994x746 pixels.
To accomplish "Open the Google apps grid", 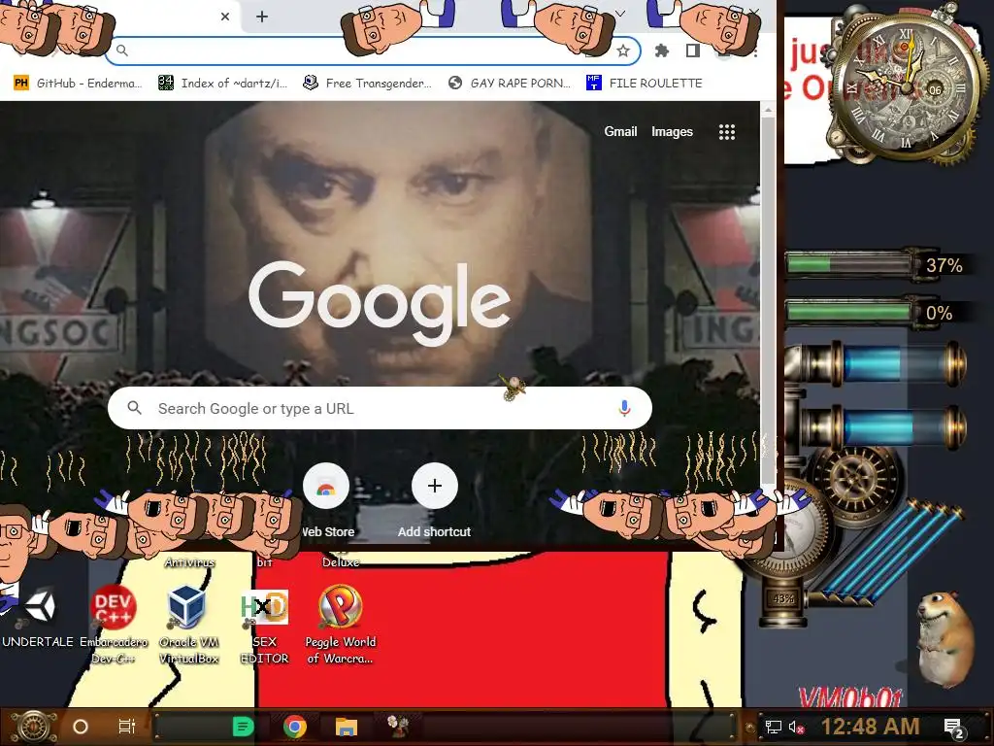I will (x=726, y=132).
